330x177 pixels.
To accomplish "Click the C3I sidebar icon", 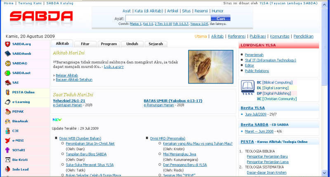I will [x=8, y=131].
